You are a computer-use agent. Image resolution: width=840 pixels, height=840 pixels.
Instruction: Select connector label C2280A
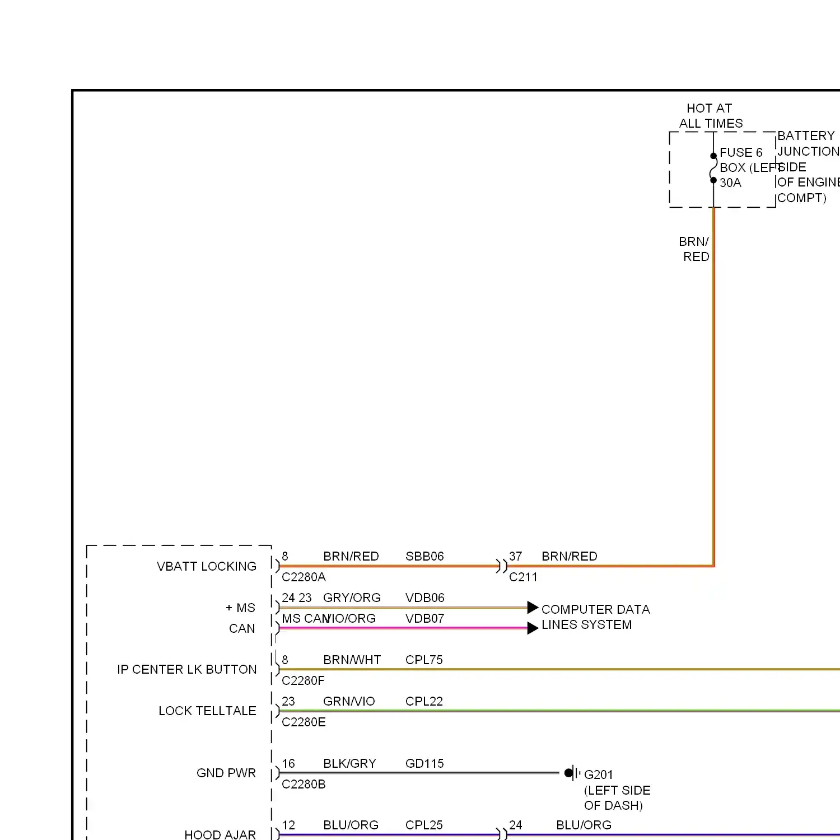click(x=304, y=577)
